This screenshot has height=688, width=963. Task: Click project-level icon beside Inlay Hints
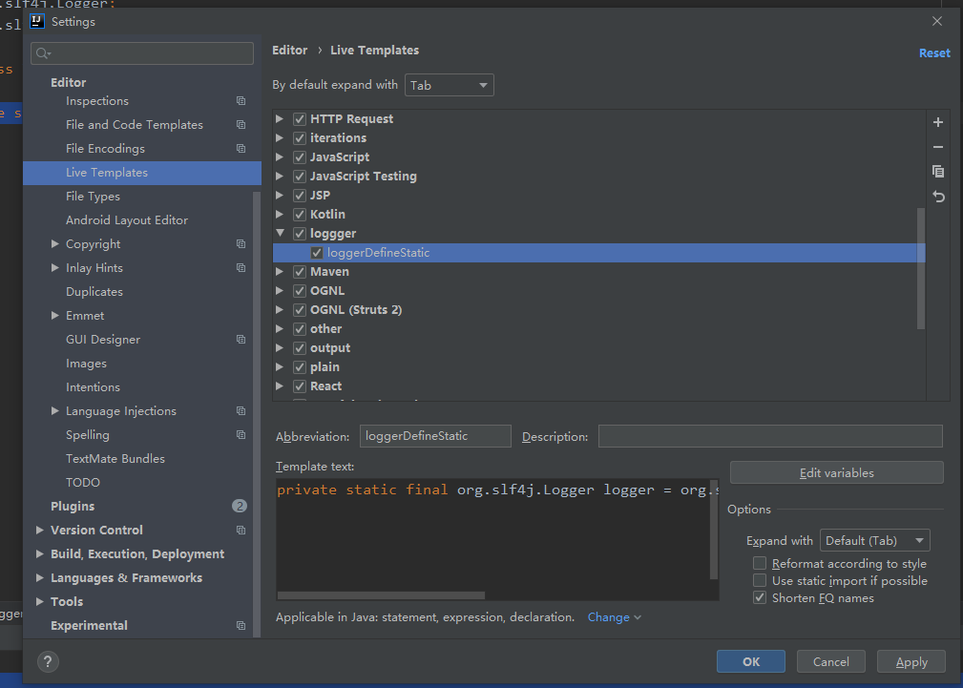pyautogui.click(x=241, y=268)
